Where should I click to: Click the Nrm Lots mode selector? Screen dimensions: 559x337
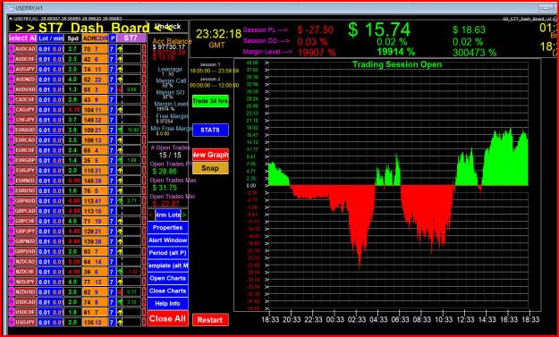click(168, 215)
